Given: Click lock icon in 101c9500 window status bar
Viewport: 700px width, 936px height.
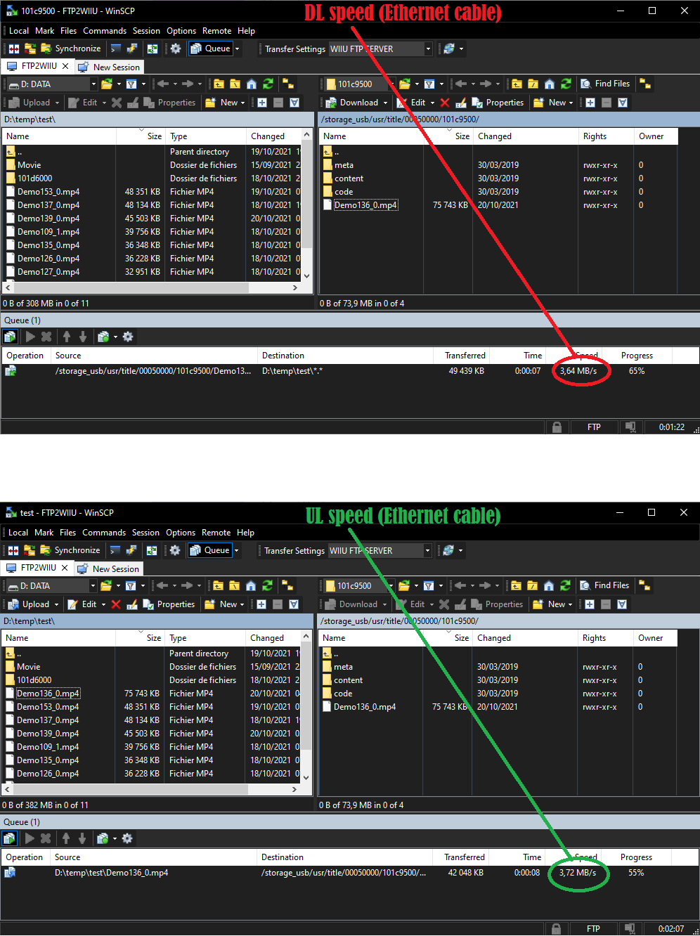Looking at the screenshot, I should (557, 427).
